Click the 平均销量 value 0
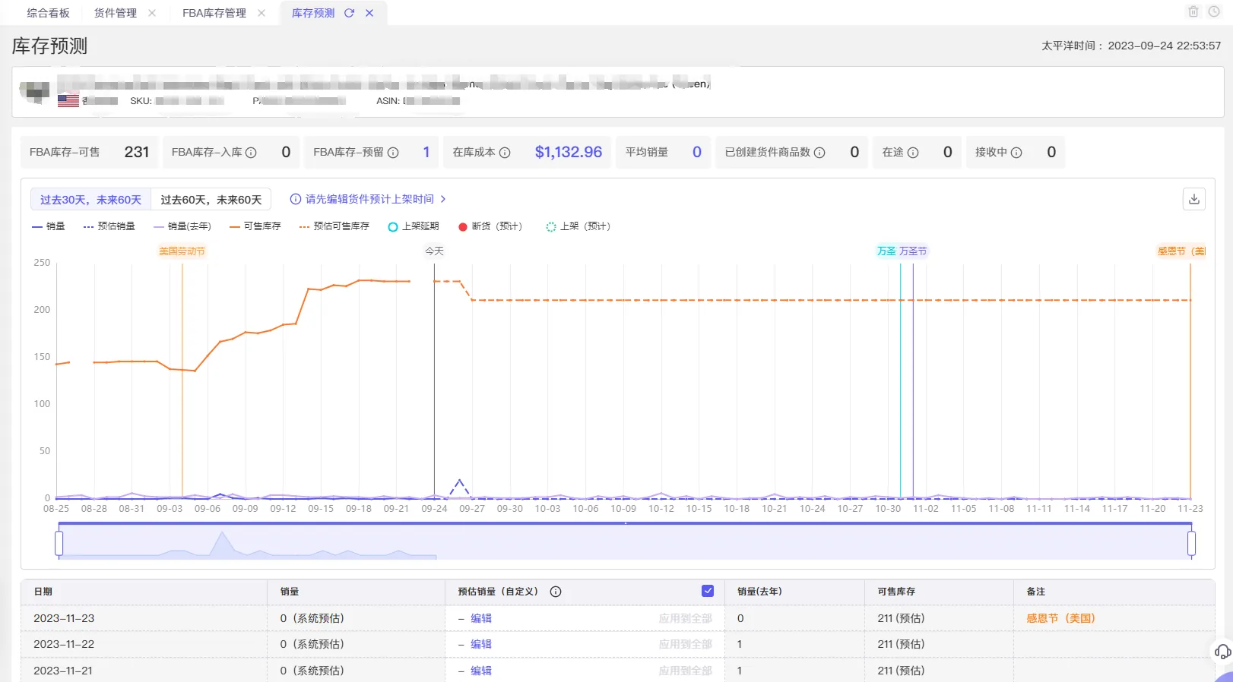 tap(697, 152)
